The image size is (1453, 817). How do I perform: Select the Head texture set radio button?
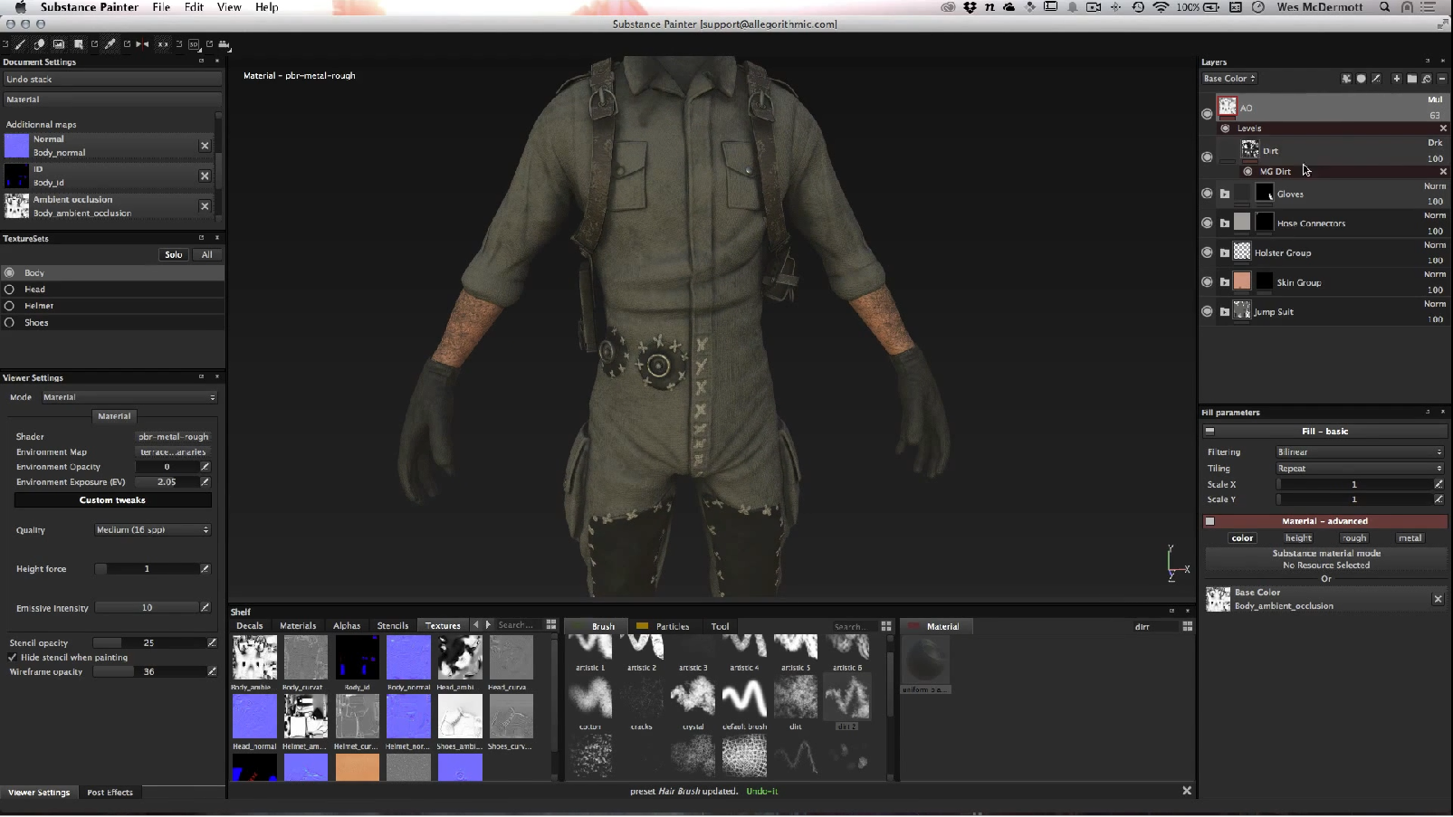point(10,290)
